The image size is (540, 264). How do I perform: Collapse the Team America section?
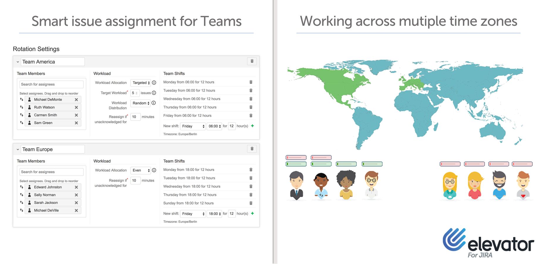coord(18,62)
